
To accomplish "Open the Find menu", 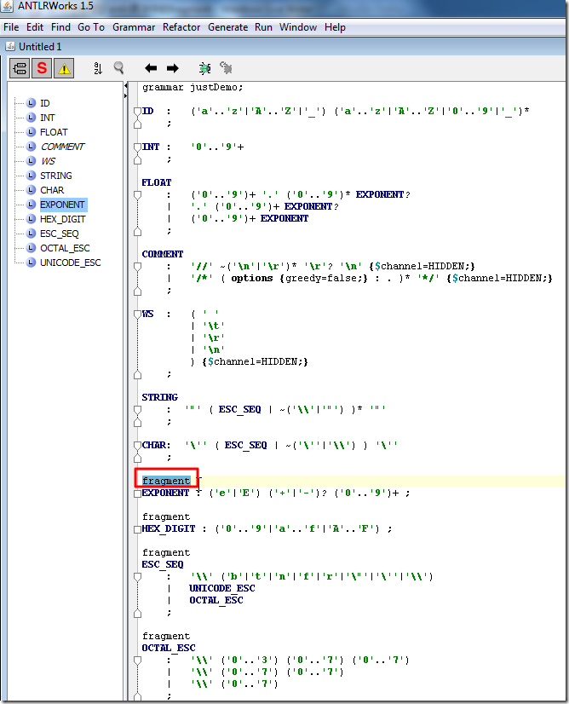I will [60, 27].
